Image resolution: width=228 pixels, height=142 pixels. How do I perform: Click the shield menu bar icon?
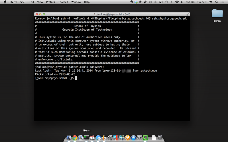140,2
